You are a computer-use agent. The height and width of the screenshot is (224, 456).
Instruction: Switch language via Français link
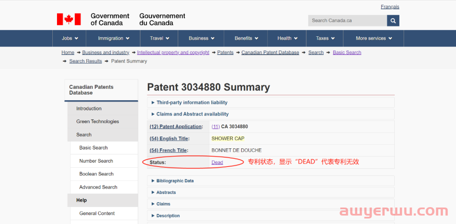click(x=390, y=7)
